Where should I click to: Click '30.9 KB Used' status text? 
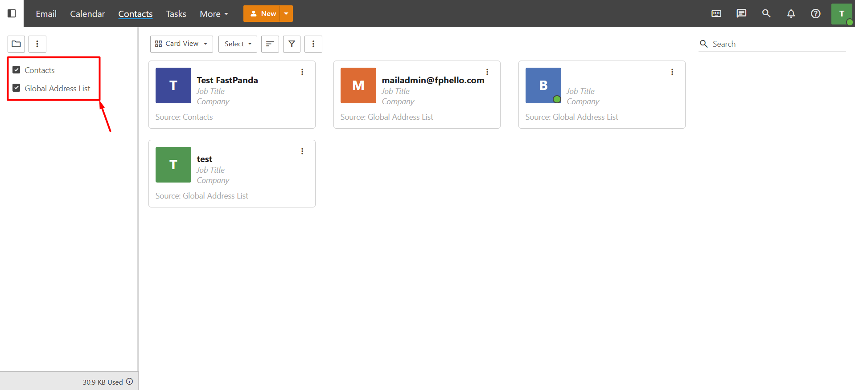[103, 382]
